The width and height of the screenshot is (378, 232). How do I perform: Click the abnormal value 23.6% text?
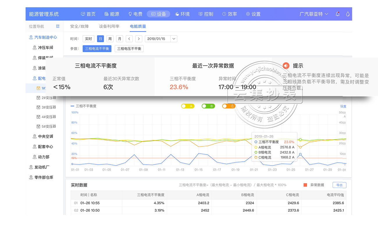click(179, 87)
